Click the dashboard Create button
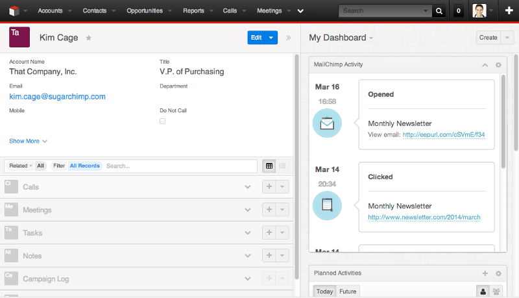 [x=489, y=38]
